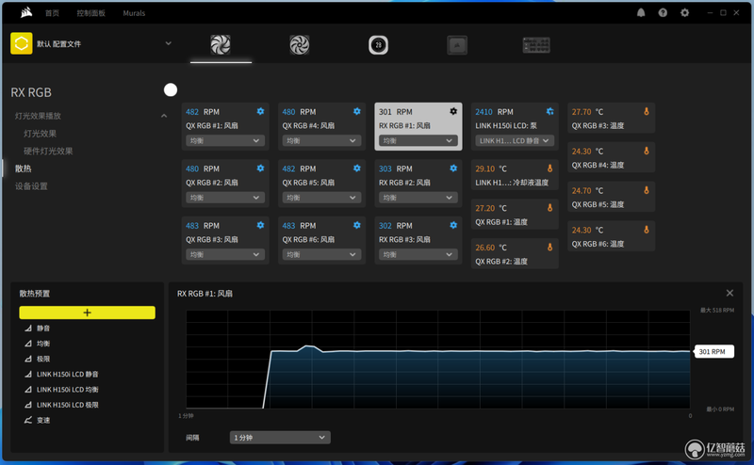754x465 pixels.
Task: Click the yellow profile hexagon icon
Action: pos(21,43)
